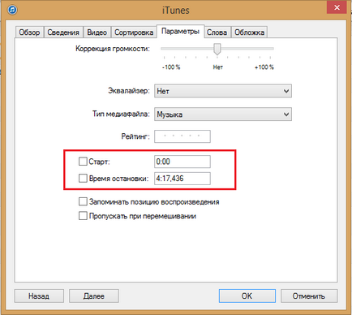Toggle Пропускать при перемешивании checkbox
Screen dimensions: 352x315
point(83,216)
